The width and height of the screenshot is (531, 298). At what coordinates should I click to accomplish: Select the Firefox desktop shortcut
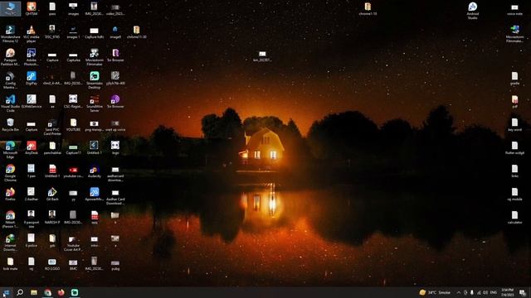(x=10, y=195)
